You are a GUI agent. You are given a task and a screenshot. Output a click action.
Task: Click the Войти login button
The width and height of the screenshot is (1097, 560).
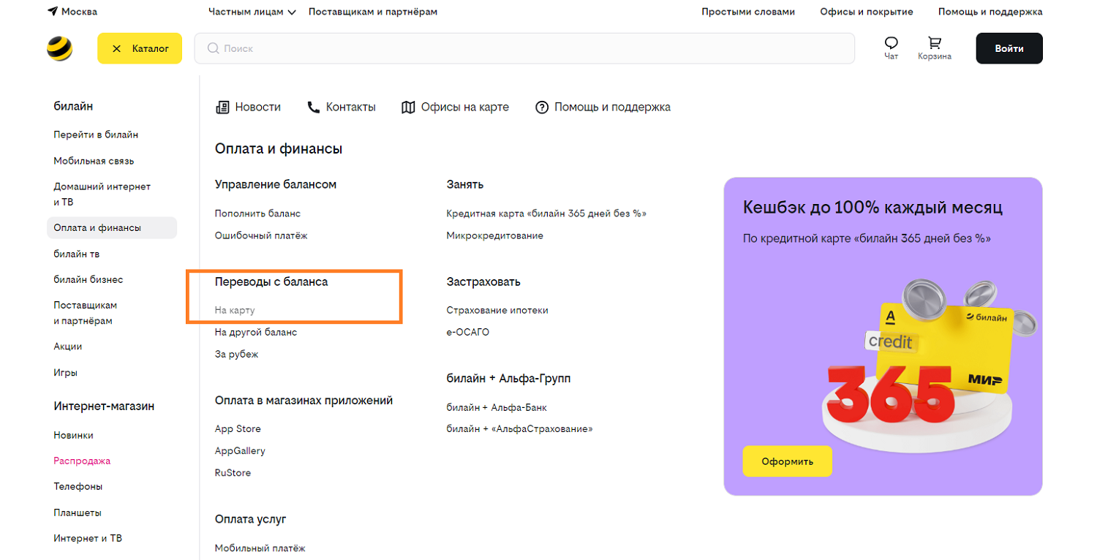[x=1009, y=48]
